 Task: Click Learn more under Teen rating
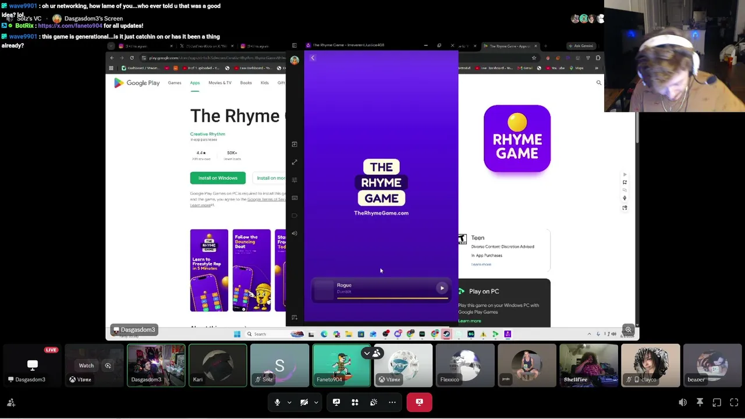tap(481, 264)
